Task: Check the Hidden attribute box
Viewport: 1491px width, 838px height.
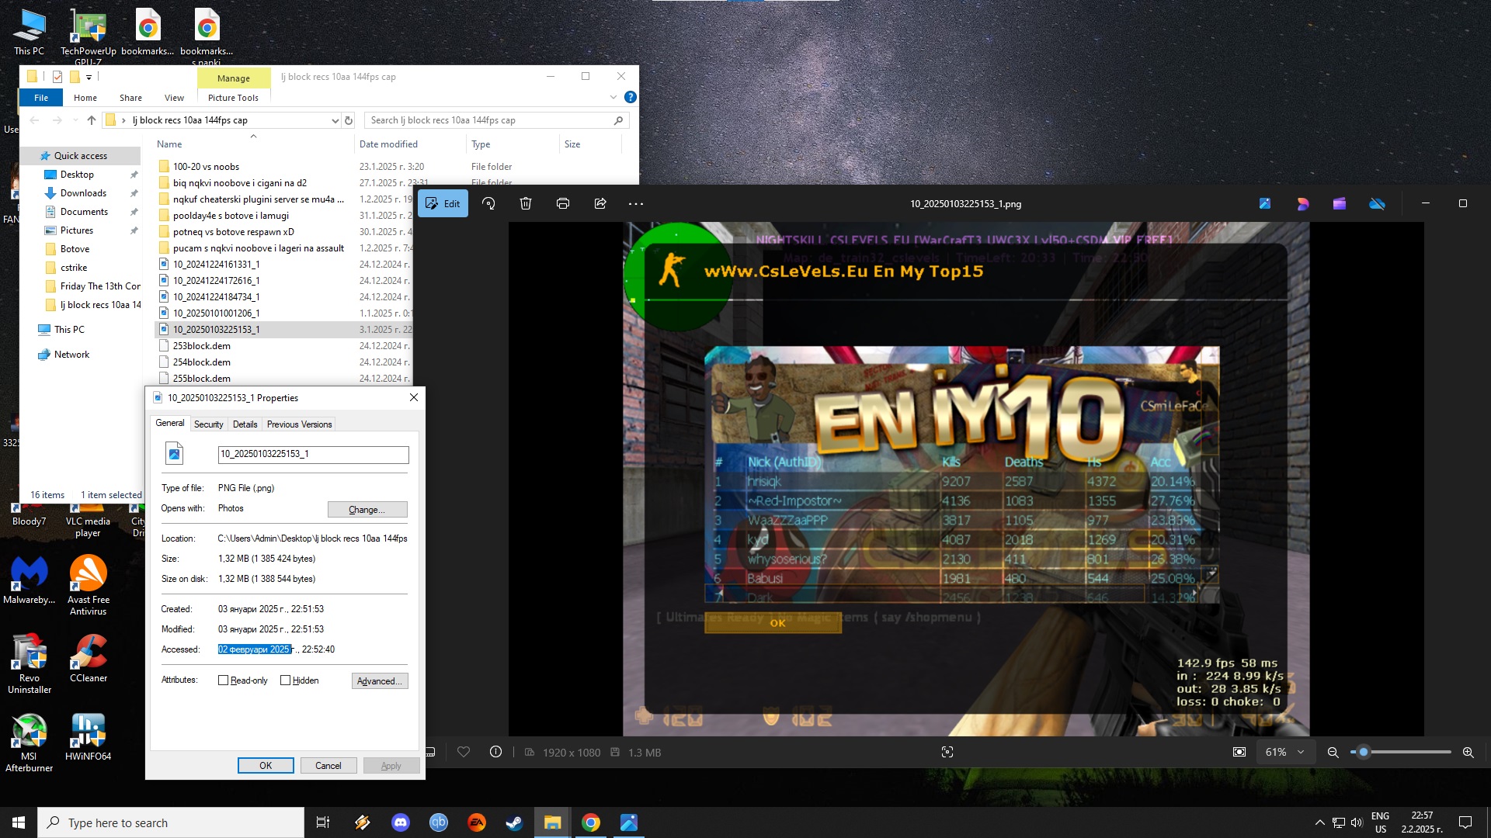Action: coord(285,680)
